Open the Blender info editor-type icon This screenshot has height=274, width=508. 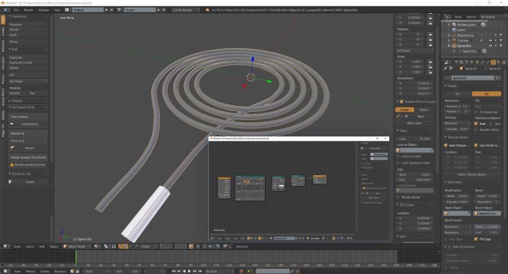pyautogui.click(x=6, y=10)
